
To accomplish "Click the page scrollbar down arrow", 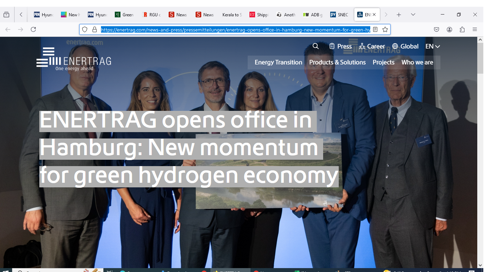I will (x=480, y=265).
